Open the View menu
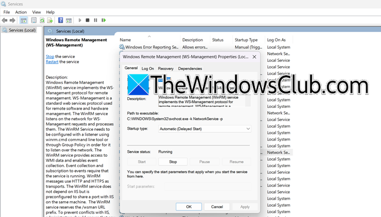The image size is (381, 217). tap(36, 12)
